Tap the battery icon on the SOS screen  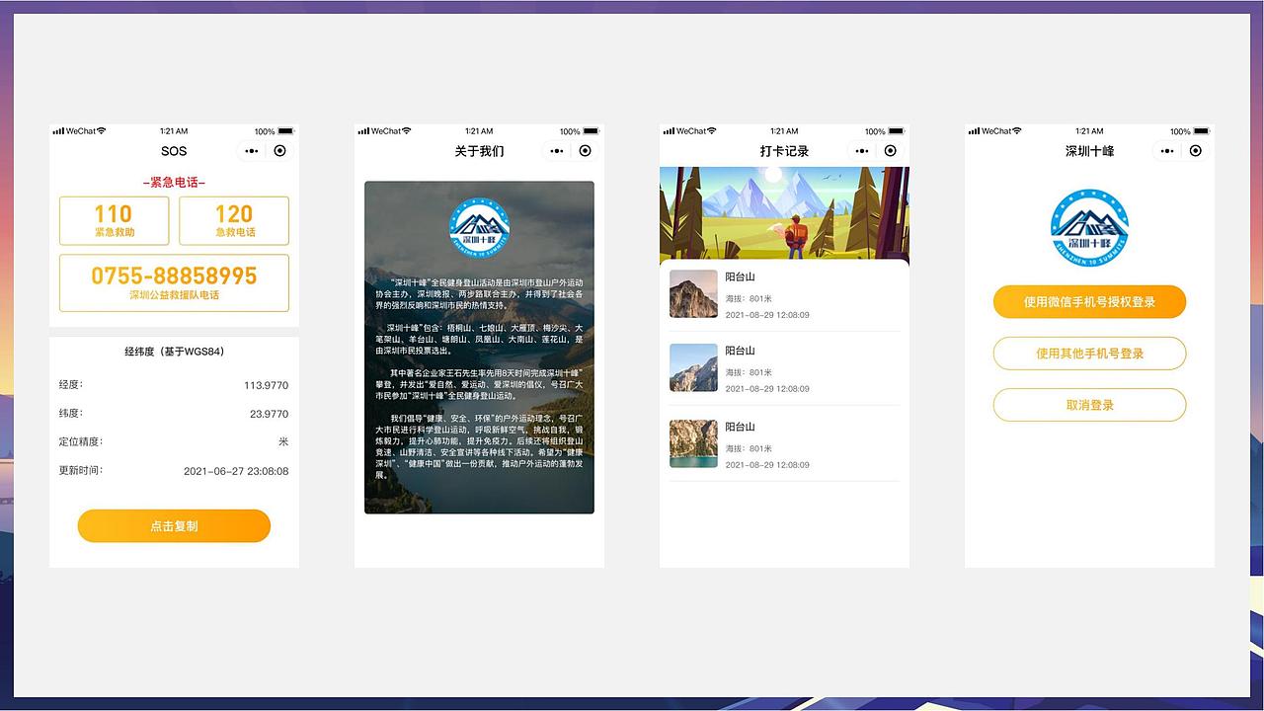point(286,131)
